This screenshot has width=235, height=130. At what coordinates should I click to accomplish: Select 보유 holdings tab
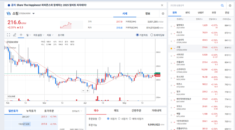pos(214,13)
